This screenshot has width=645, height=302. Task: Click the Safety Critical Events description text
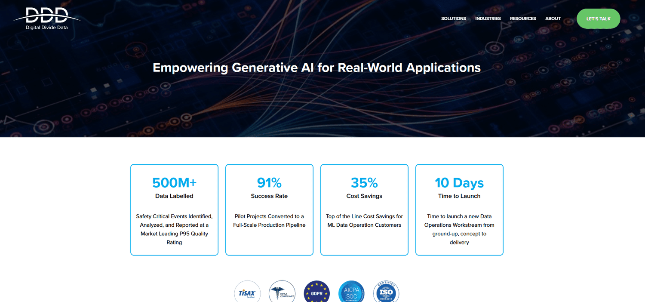(174, 229)
